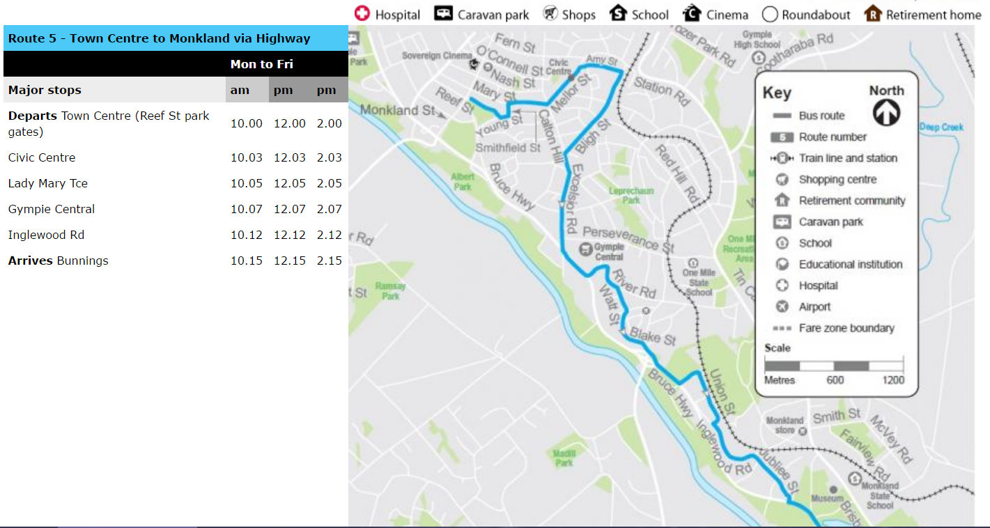
Task: Click the Roundabout circle icon in the top legend
Action: pyautogui.click(x=770, y=15)
